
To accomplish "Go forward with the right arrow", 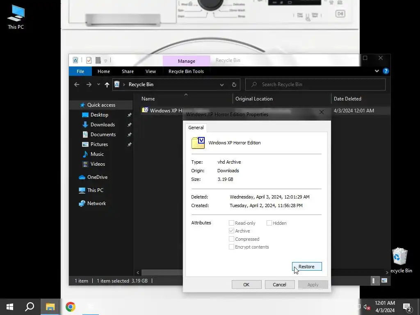I will click(89, 84).
